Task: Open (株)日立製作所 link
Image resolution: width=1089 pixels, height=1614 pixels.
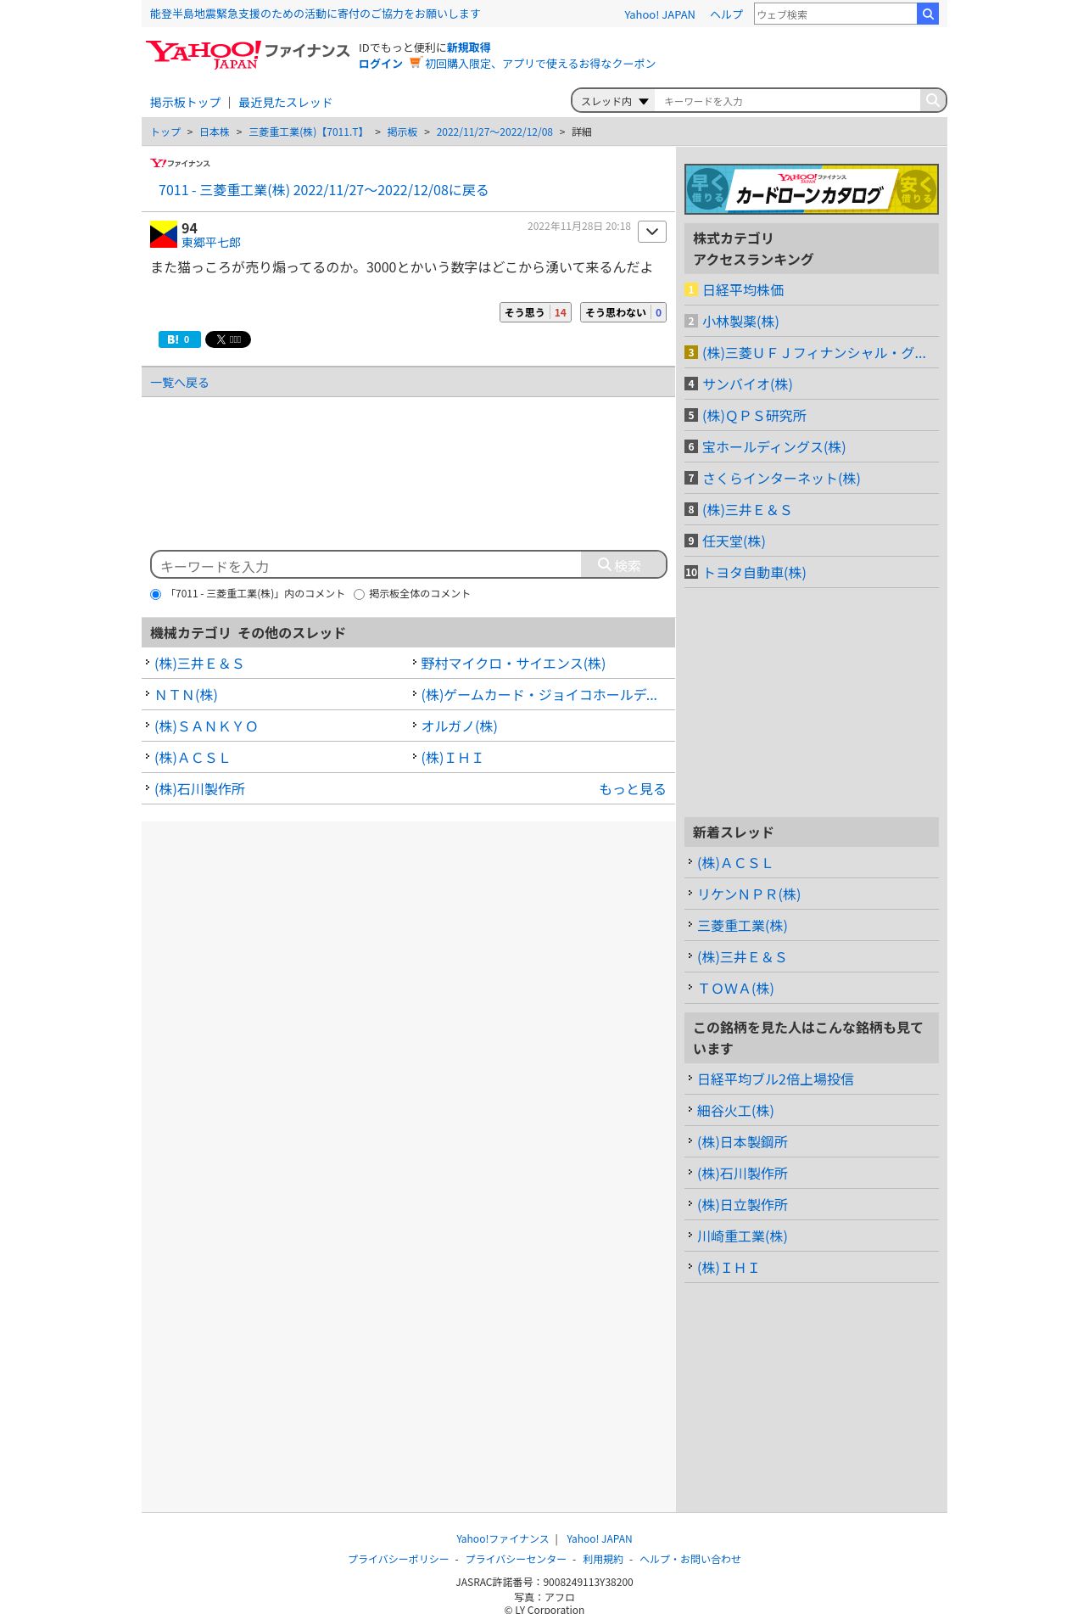Action: coord(742,1205)
